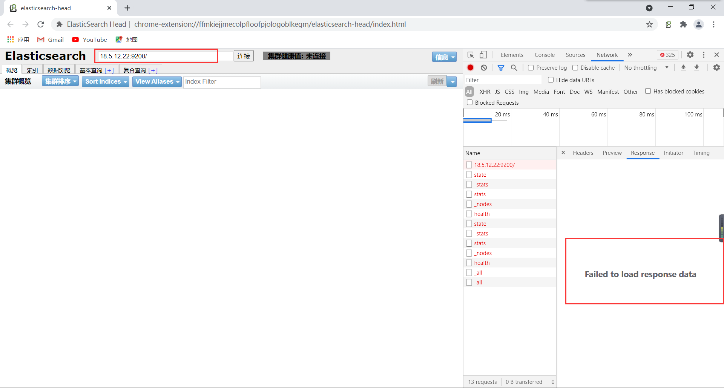Screen dimensions: 724x388
Task: Open the No throttling dropdown
Action: point(646,68)
